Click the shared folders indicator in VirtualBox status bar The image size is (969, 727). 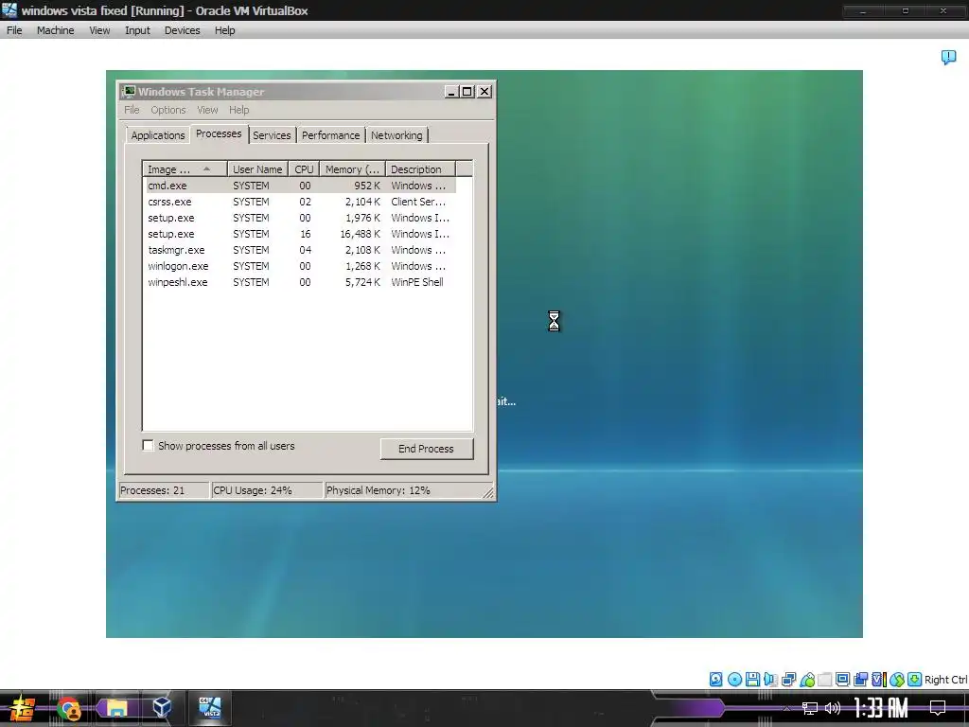824,680
